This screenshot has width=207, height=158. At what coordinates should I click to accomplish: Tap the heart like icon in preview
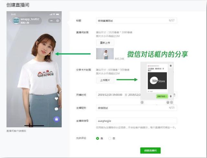point(57,98)
